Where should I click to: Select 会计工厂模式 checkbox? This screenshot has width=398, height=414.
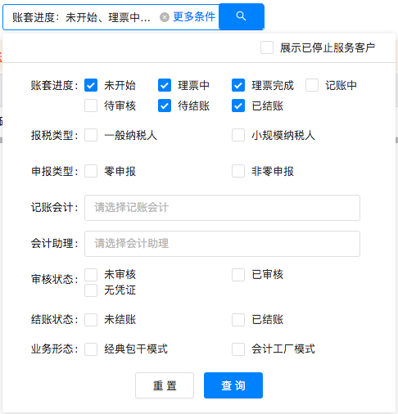238,349
